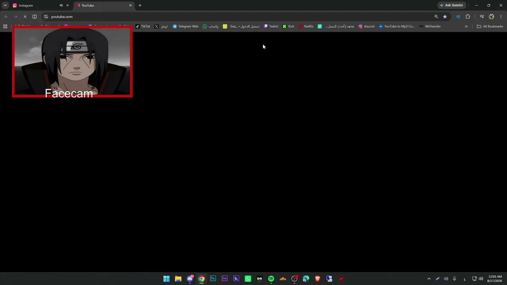The width and height of the screenshot is (507, 285).
Task: Open Spotify from the taskbar
Action: [271, 279]
